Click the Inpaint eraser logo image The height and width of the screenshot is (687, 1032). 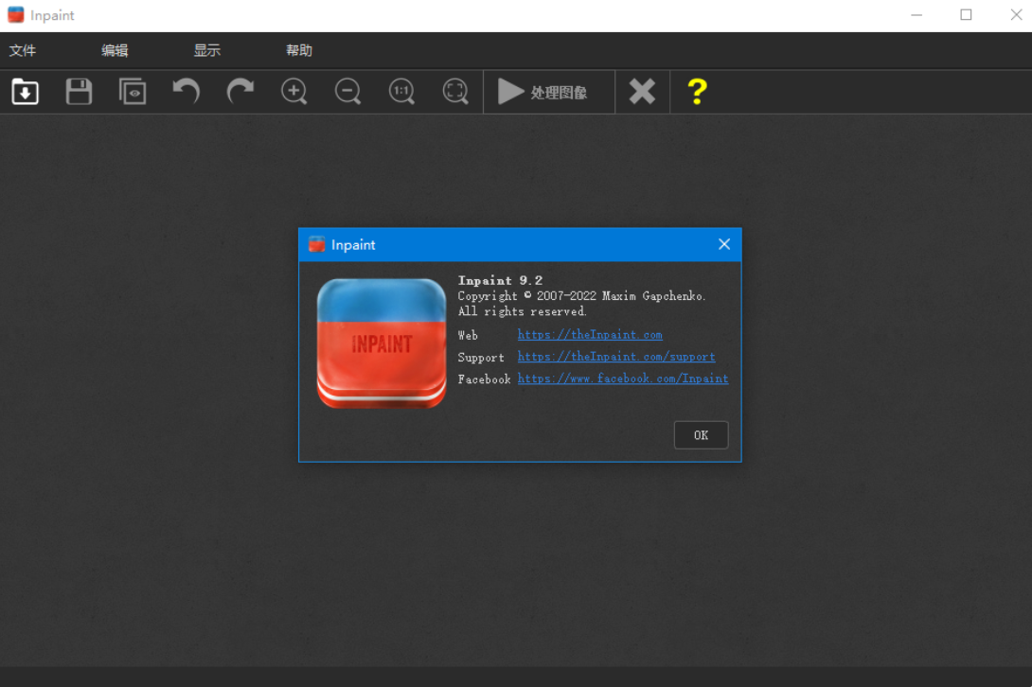(382, 343)
